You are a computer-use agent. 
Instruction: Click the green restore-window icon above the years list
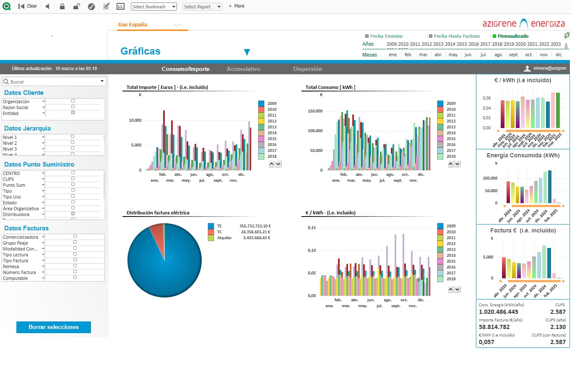[567, 36]
